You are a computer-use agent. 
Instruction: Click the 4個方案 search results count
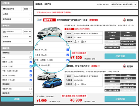(x=48, y=4)
